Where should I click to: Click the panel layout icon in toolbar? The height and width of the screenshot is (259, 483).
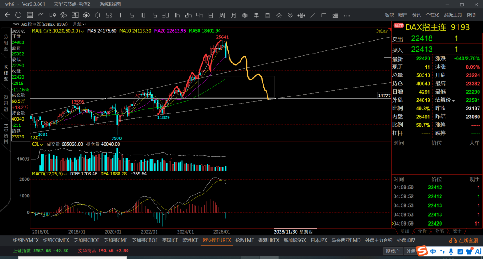(x=335, y=15)
